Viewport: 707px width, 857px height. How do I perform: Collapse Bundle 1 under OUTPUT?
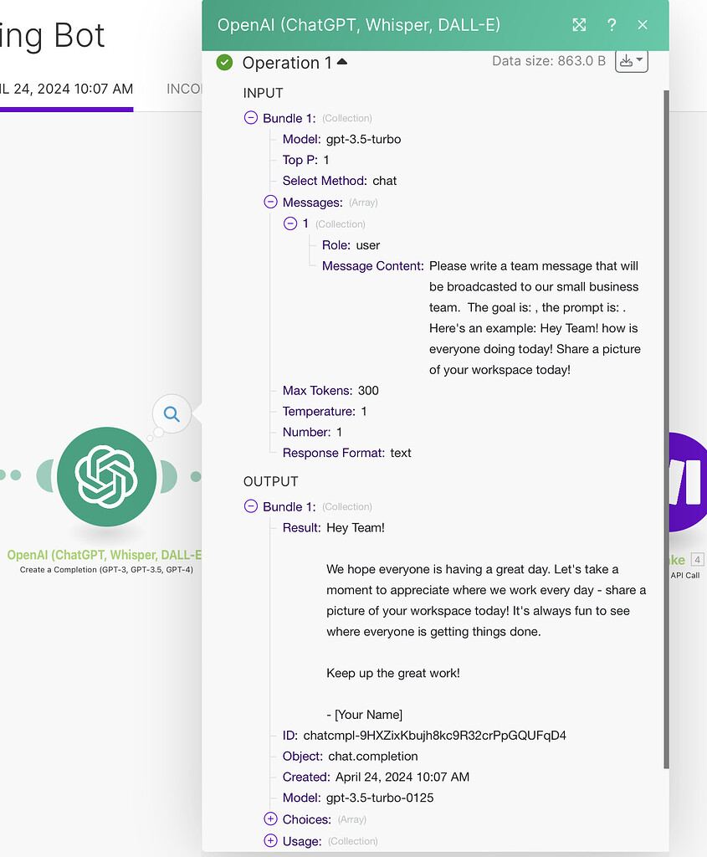pos(250,506)
